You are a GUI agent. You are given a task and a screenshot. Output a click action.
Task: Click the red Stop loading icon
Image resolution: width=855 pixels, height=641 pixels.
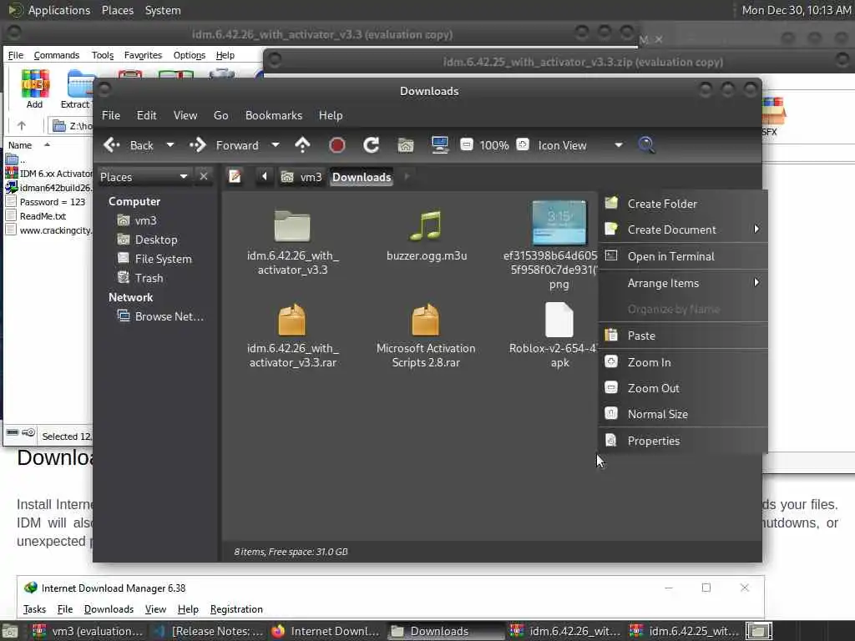pyautogui.click(x=337, y=145)
